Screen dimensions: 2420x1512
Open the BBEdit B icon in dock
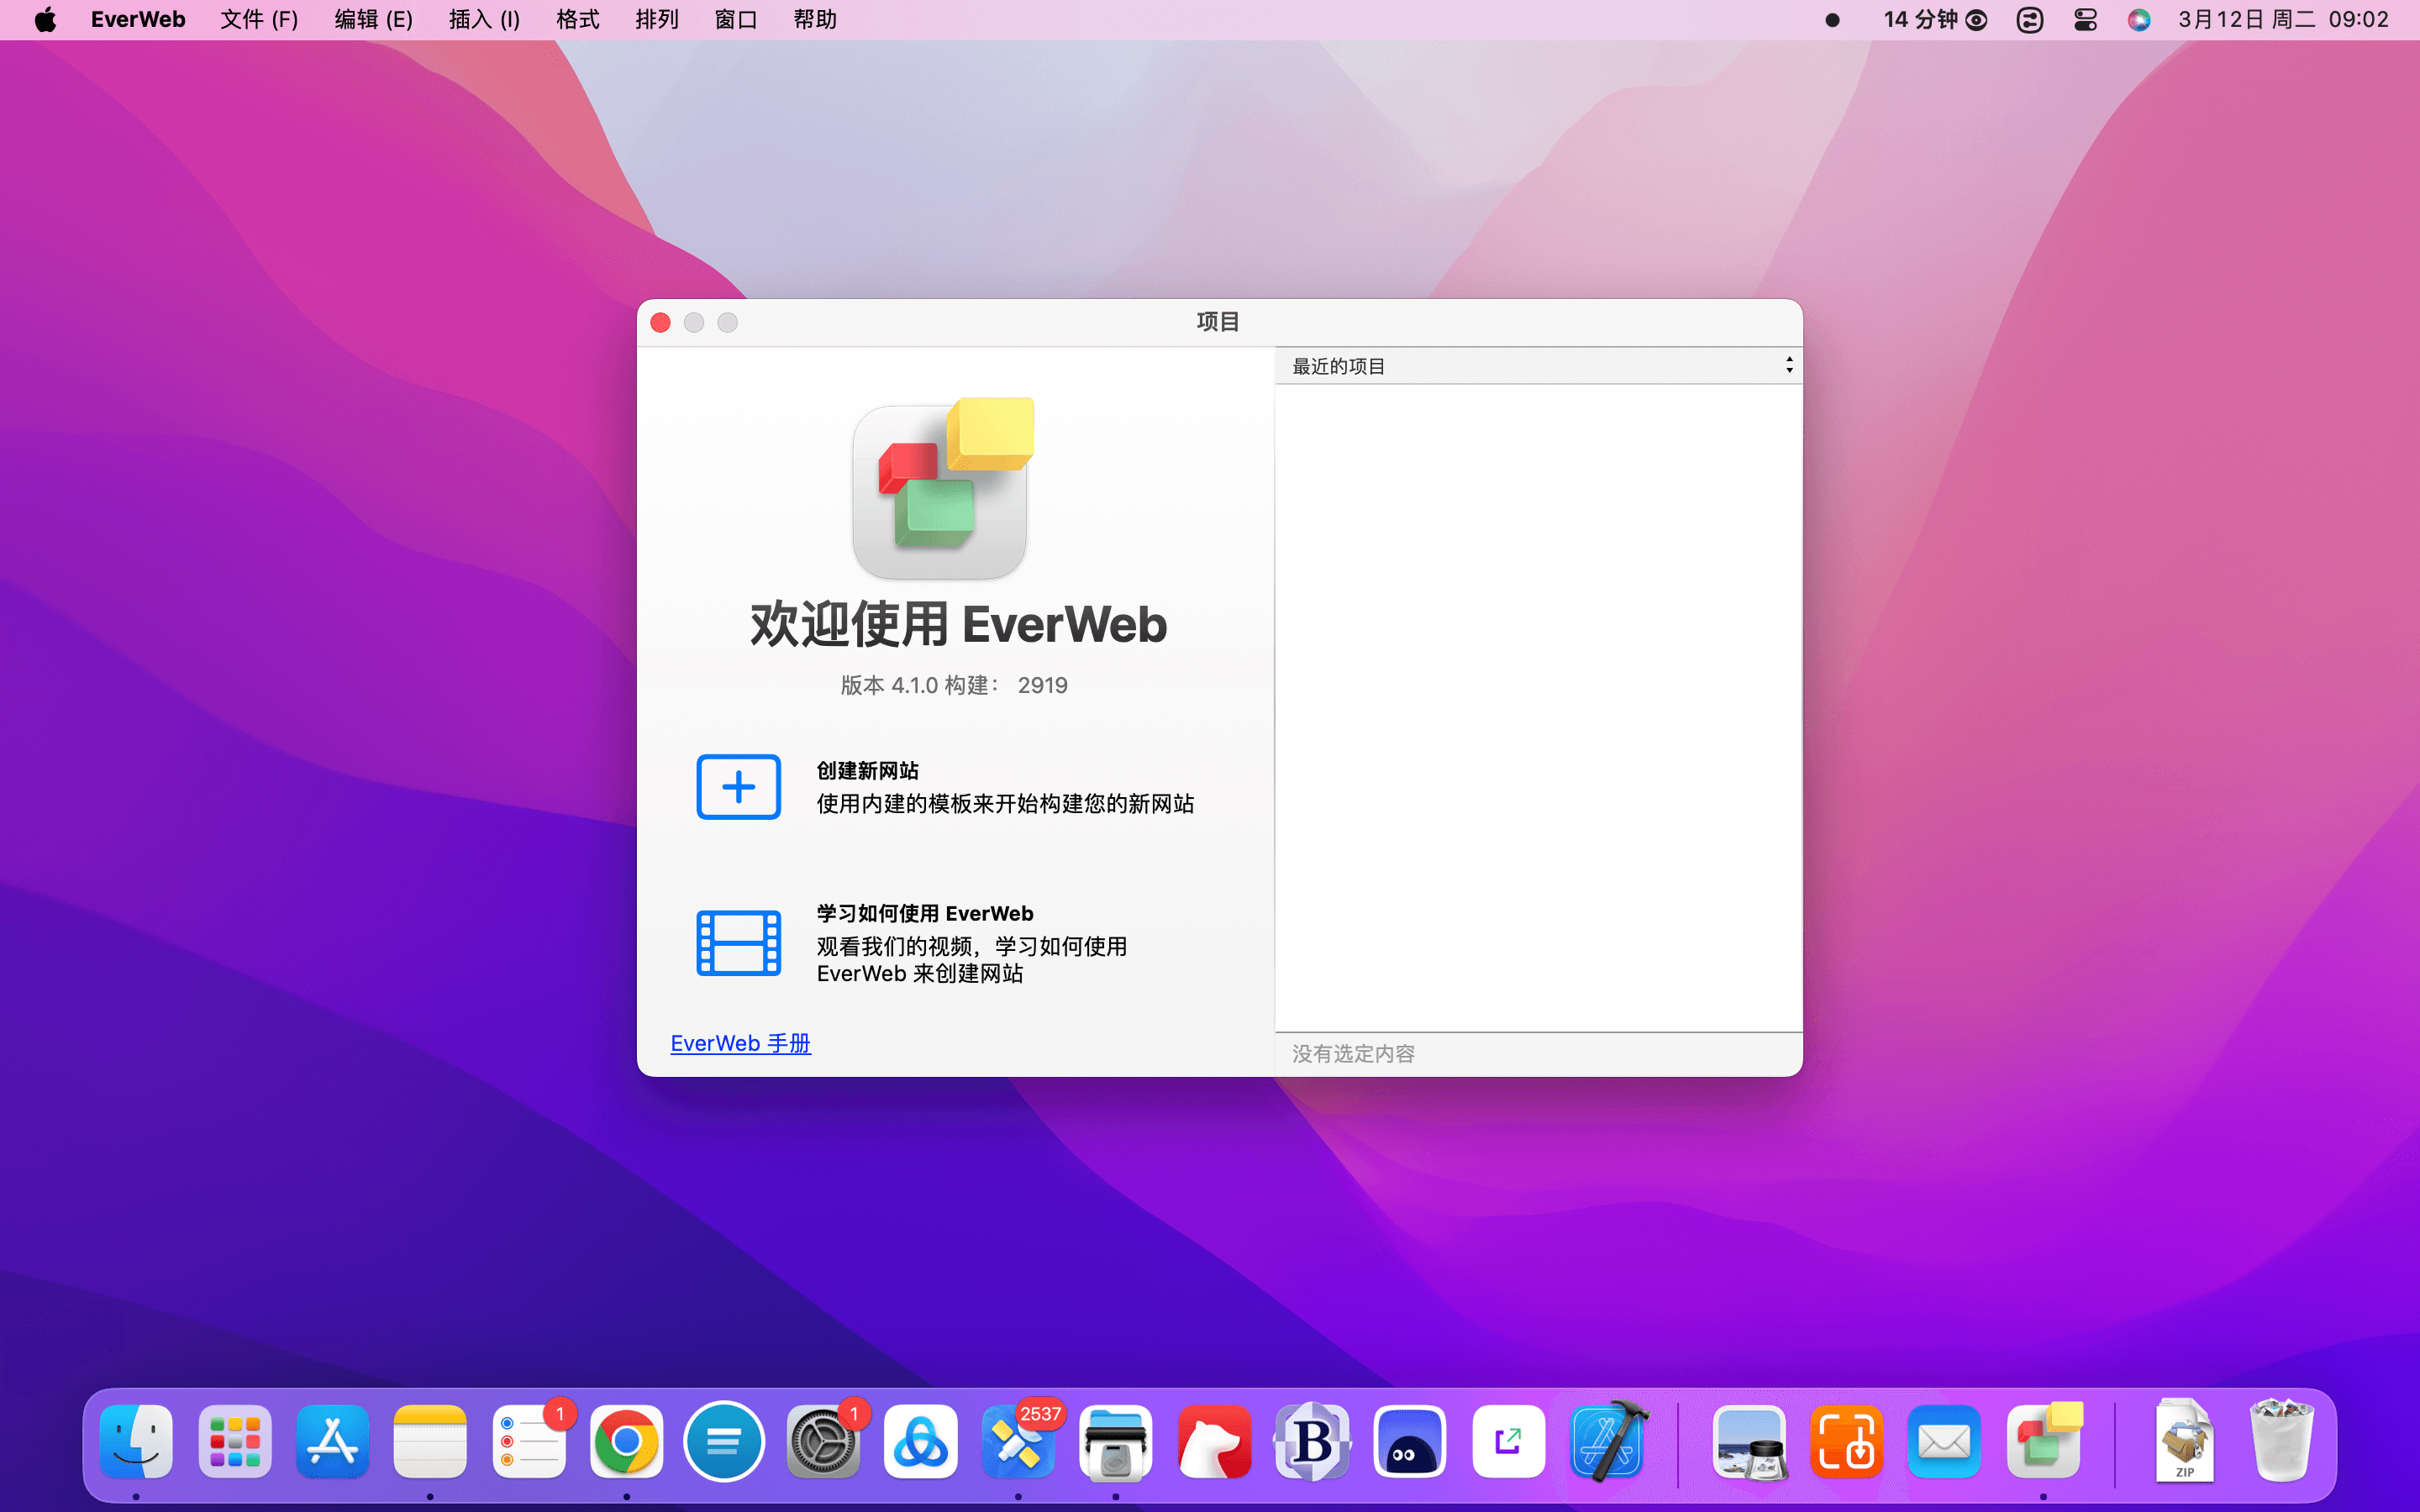pyautogui.click(x=1312, y=1441)
